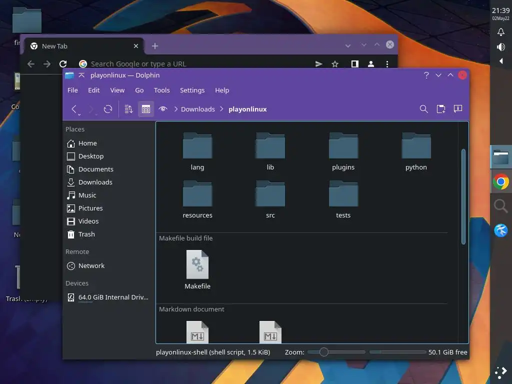Open Chrome three-dot menu
The width and height of the screenshot is (512, 384).
pyautogui.click(x=387, y=64)
